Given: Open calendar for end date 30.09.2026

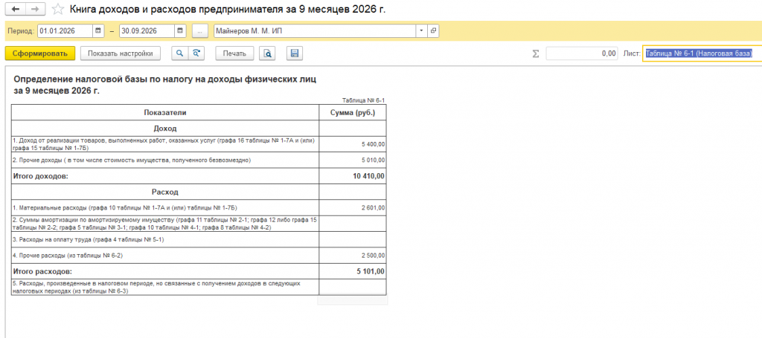Looking at the screenshot, I should click(x=180, y=30).
